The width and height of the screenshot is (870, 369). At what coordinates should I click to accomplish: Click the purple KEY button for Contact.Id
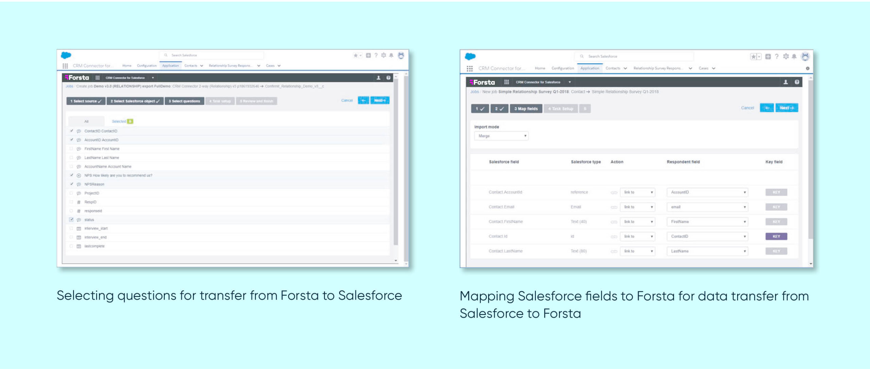pos(776,236)
